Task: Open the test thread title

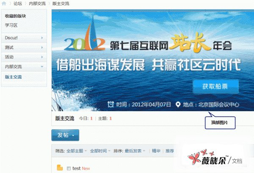Action: [77, 168]
